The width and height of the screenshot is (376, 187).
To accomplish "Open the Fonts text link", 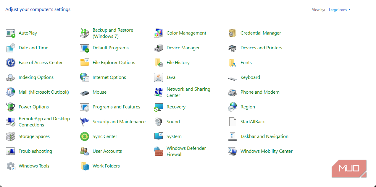I will coord(246,63).
